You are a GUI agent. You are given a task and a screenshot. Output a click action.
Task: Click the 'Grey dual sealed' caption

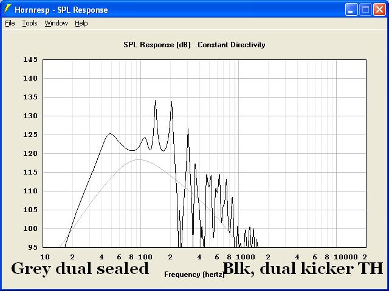pos(80,269)
